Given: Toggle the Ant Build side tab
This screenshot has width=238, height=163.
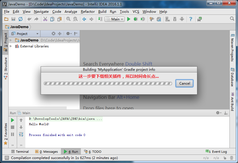Looking at the screenshot, I should coord(233,102).
